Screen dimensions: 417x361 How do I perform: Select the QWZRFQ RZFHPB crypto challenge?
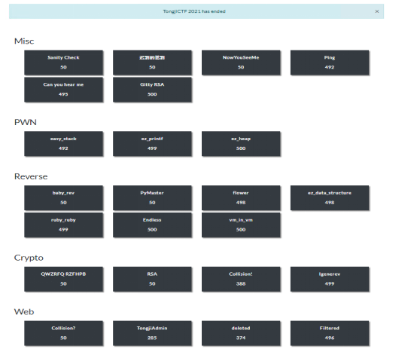pyautogui.click(x=63, y=280)
